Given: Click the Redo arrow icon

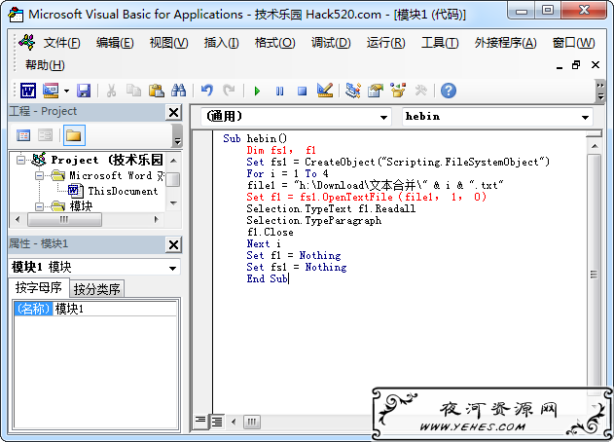Looking at the screenshot, I should (229, 91).
